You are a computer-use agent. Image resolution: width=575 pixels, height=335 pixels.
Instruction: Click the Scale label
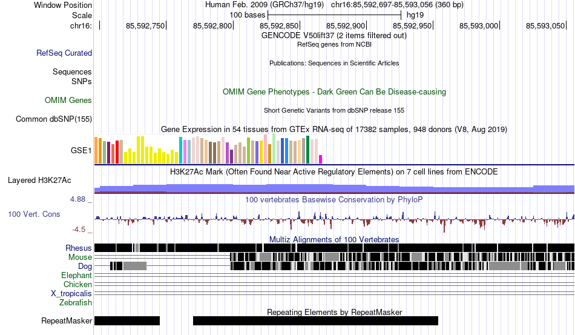click(x=82, y=15)
